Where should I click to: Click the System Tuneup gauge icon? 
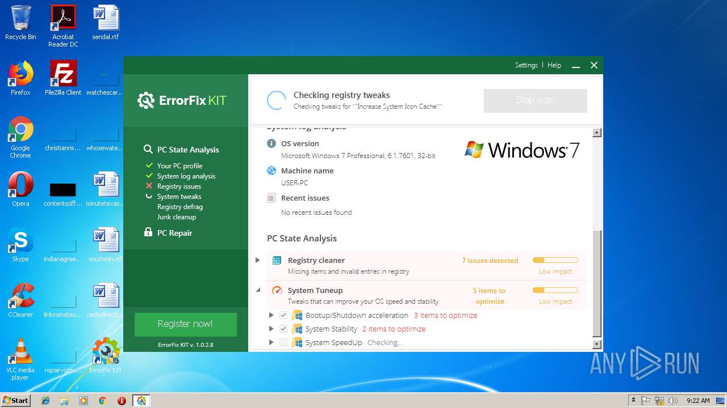tap(277, 291)
